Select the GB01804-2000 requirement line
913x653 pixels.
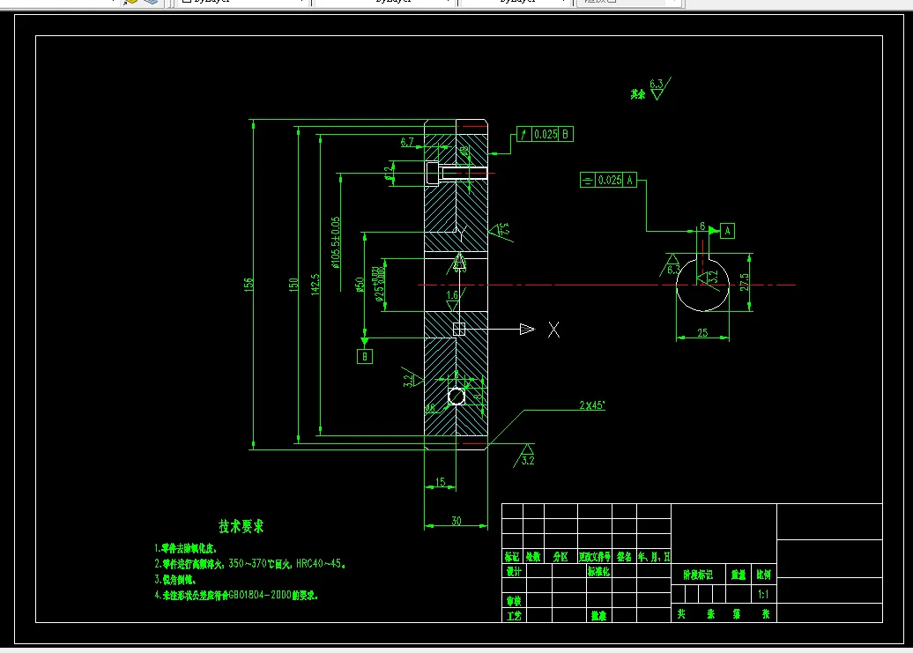click(x=236, y=596)
